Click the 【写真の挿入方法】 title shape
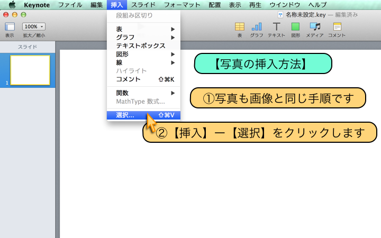 coord(263,63)
